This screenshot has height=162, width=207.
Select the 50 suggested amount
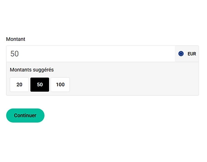click(40, 85)
